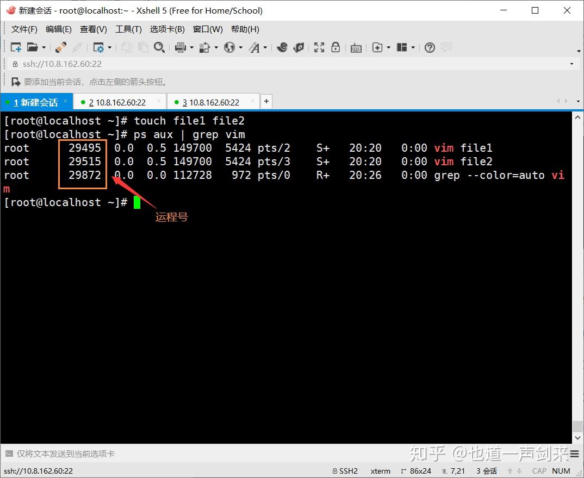Expand the toolbar overflow arrow
This screenshot has width=584, height=478.
click(579, 51)
